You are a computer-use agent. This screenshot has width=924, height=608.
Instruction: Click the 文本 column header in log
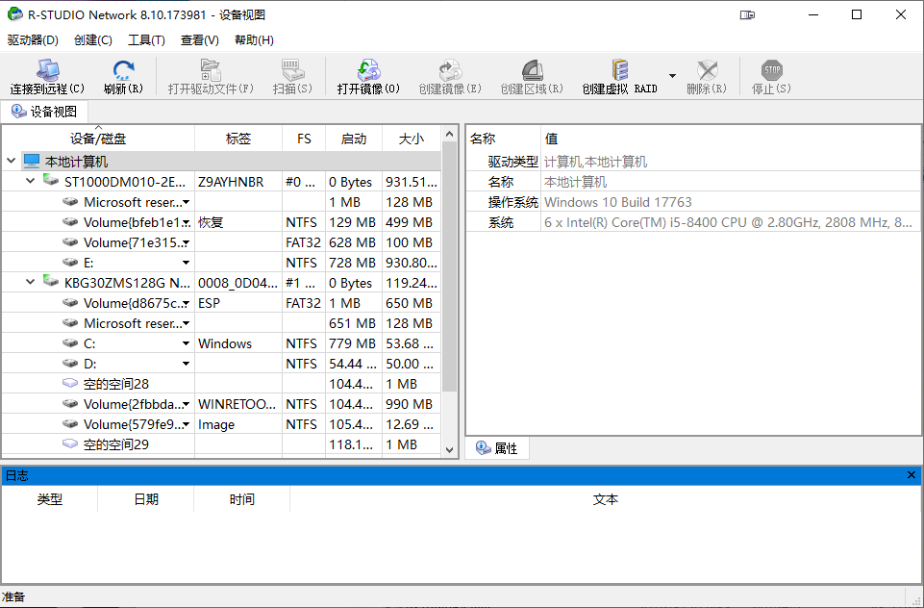tap(605, 499)
